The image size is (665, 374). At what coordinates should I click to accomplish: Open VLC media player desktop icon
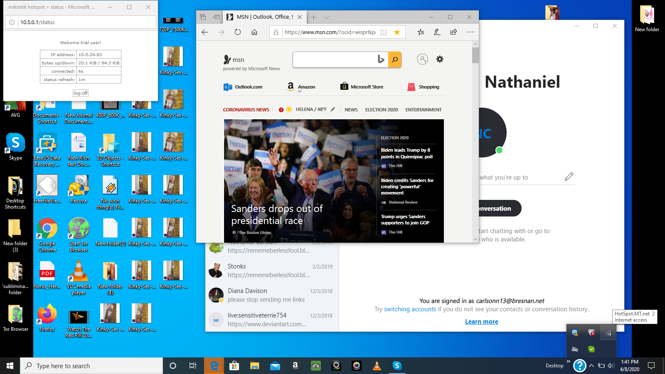79,278
